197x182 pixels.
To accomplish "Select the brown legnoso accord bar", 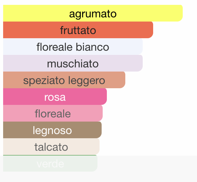I will (53, 130).
